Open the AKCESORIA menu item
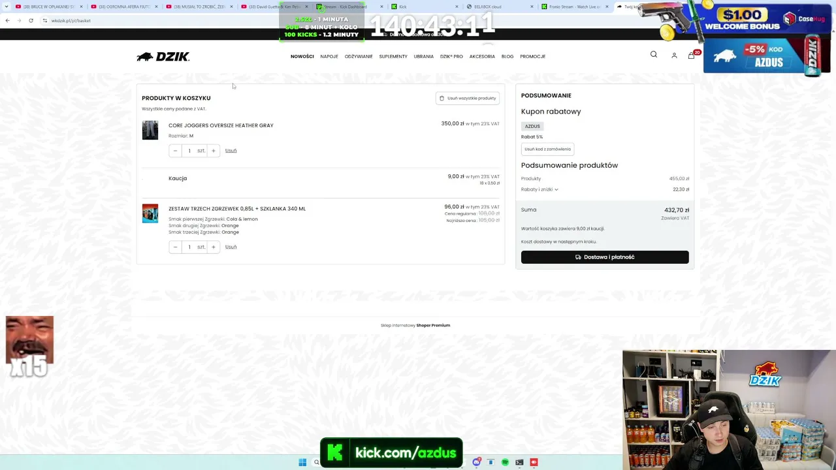836x470 pixels. [482, 57]
